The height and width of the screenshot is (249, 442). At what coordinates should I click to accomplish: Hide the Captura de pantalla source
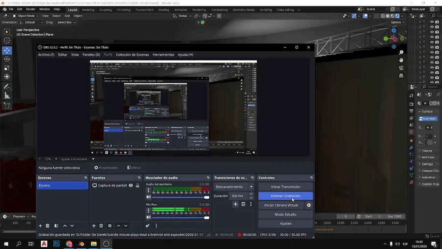click(131, 186)
